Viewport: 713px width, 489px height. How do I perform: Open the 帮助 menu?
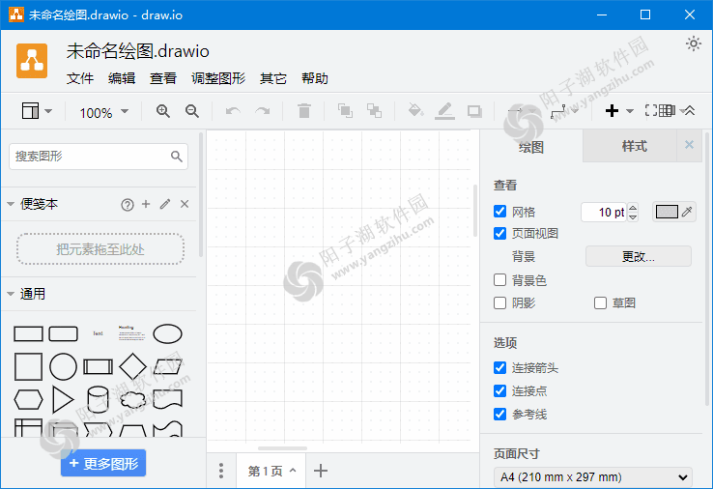click(315, 78)
